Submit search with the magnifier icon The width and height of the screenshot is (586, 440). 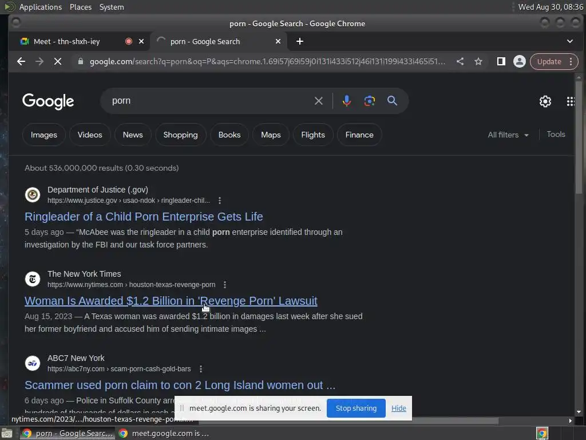click(392, 101)
